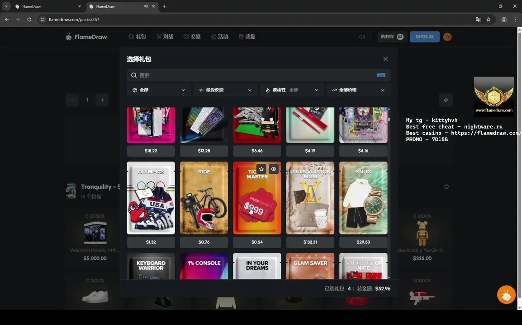Expand the 波动性 volatility dropdown
The height and width of the screenshot is (325, 522).
point(292,90)
